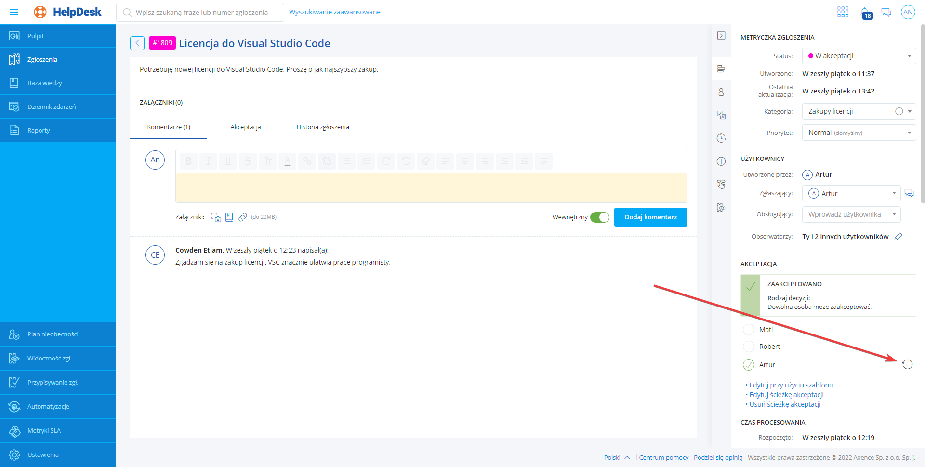
Task: Attach a screenshot using the capture icon
Action: tap(216, 217)
